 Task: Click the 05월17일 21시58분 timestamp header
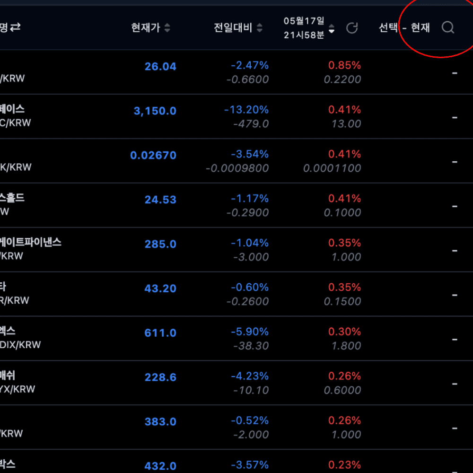coord(304,28)
